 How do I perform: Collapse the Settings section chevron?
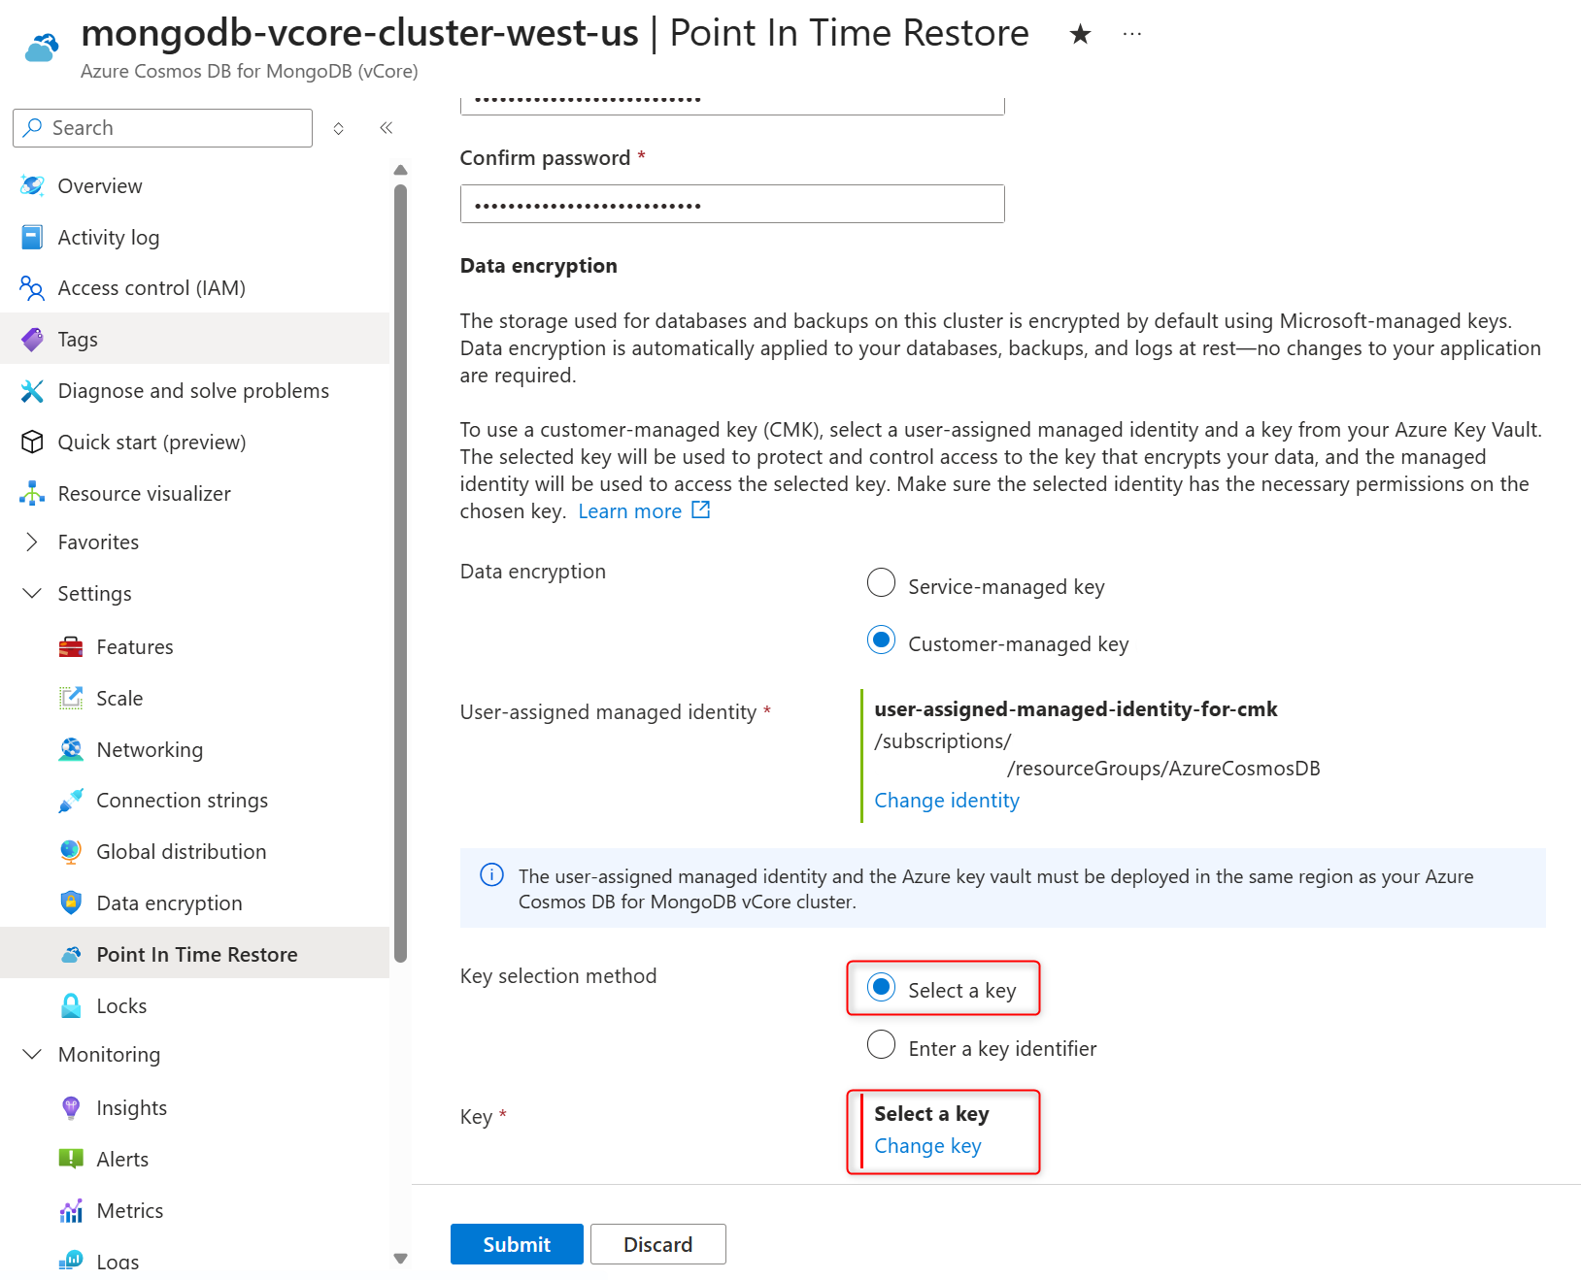tap(32, 594)
